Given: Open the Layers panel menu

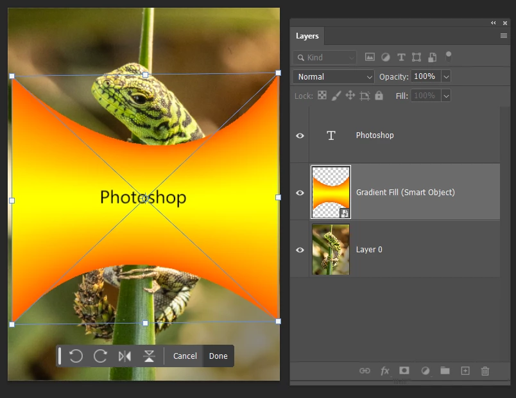Looking at the screenshot, I should [x=504, y=35].
